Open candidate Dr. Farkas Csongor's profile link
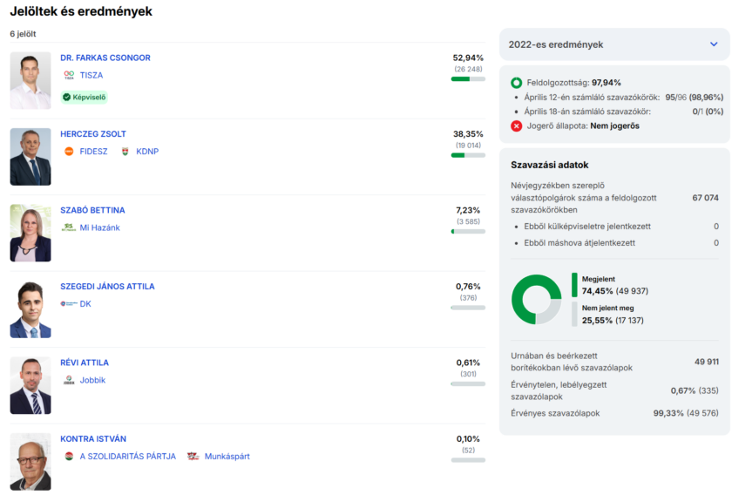Image resolution: width=732 pixels, height=495 pixels. 105,58
